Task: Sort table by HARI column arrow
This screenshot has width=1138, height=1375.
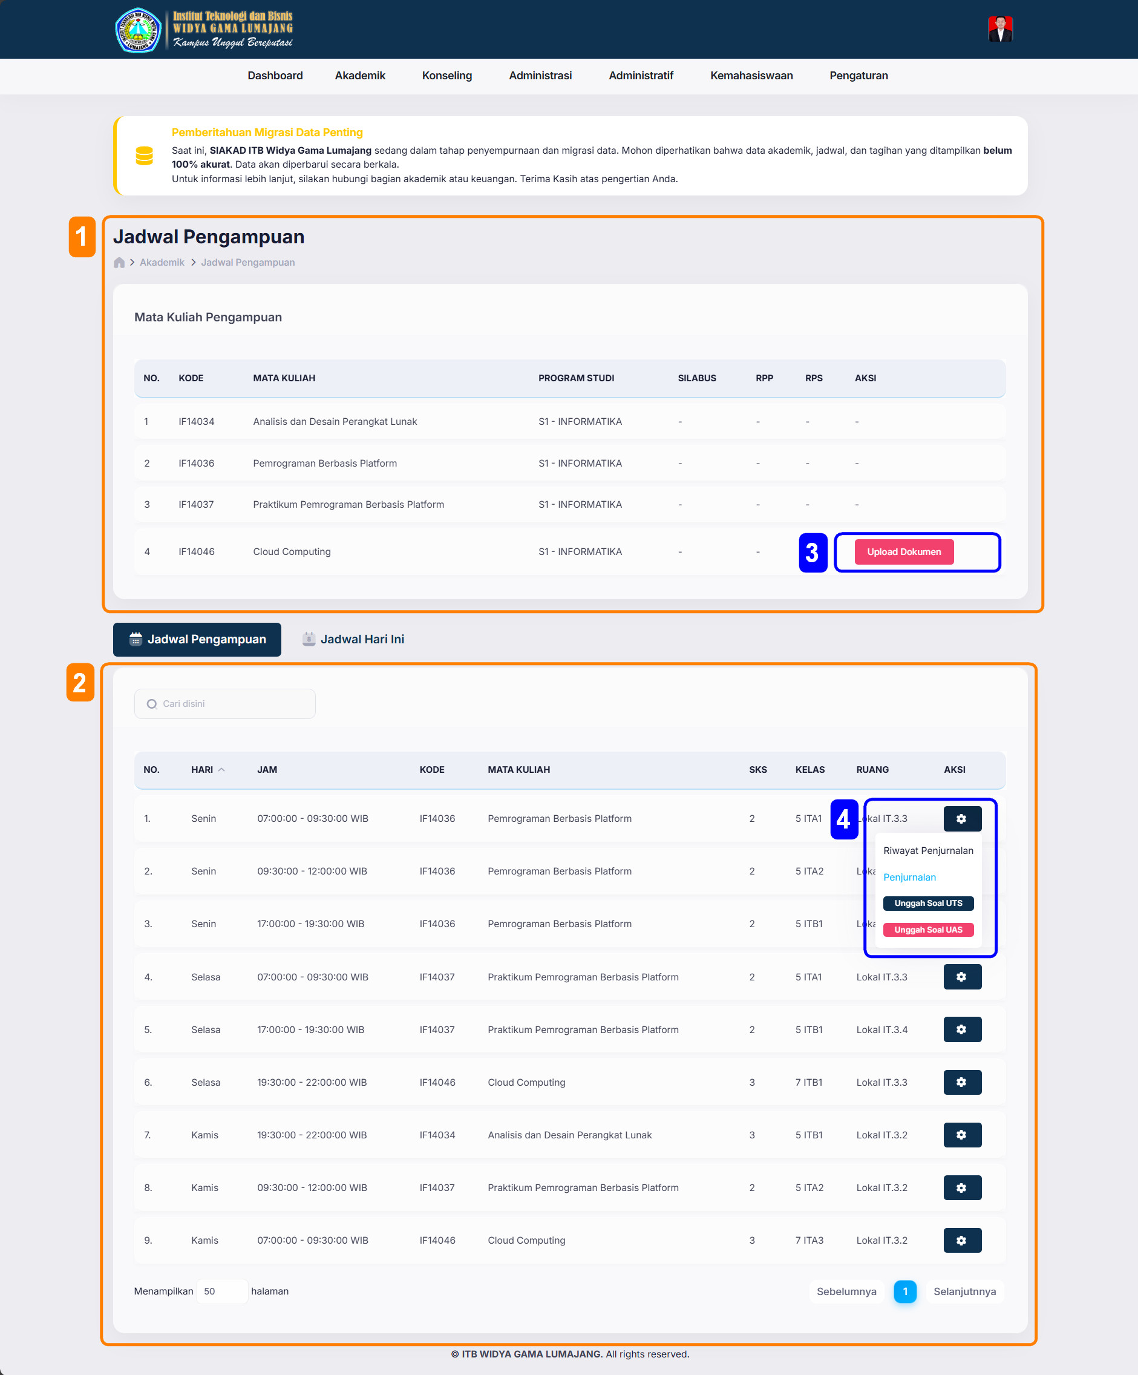Action: pos(221,769)
